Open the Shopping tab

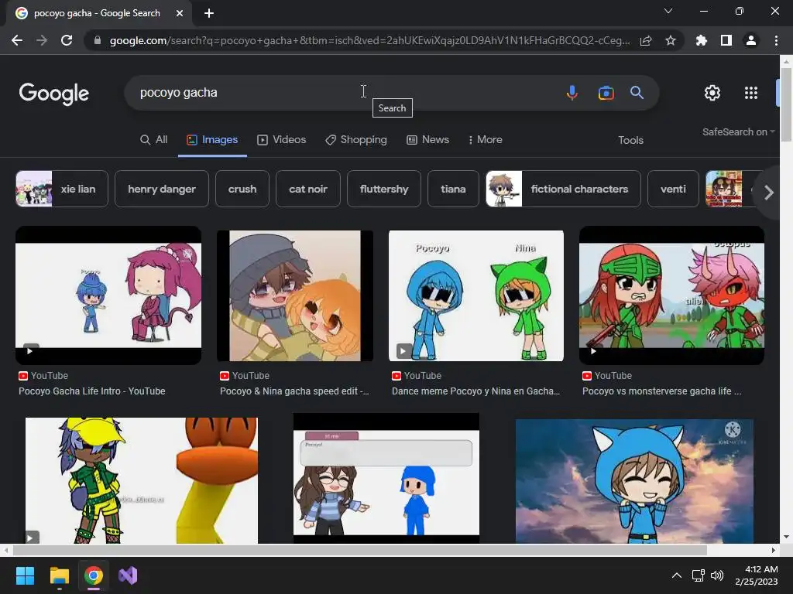coord(356,140)
